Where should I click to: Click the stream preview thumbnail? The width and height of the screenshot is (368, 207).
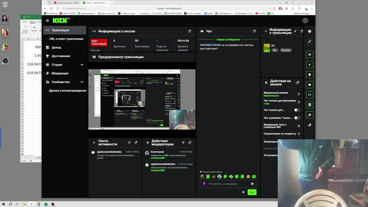(x=142, y=99)
